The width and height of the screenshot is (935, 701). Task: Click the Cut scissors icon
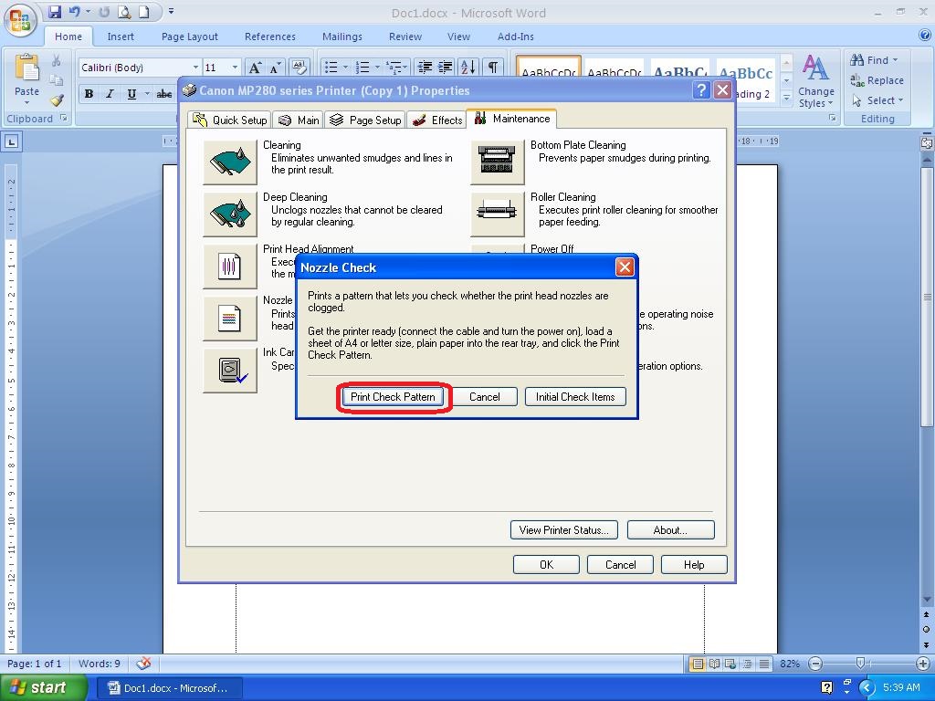56,60
